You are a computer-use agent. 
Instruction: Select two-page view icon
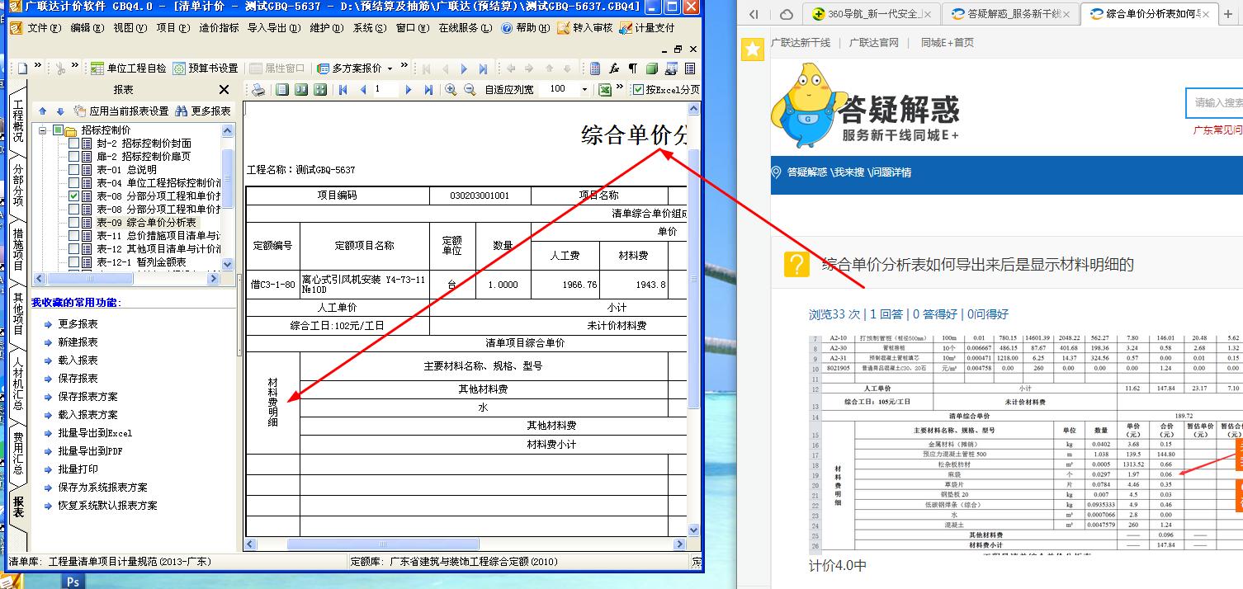click(301, 89)
